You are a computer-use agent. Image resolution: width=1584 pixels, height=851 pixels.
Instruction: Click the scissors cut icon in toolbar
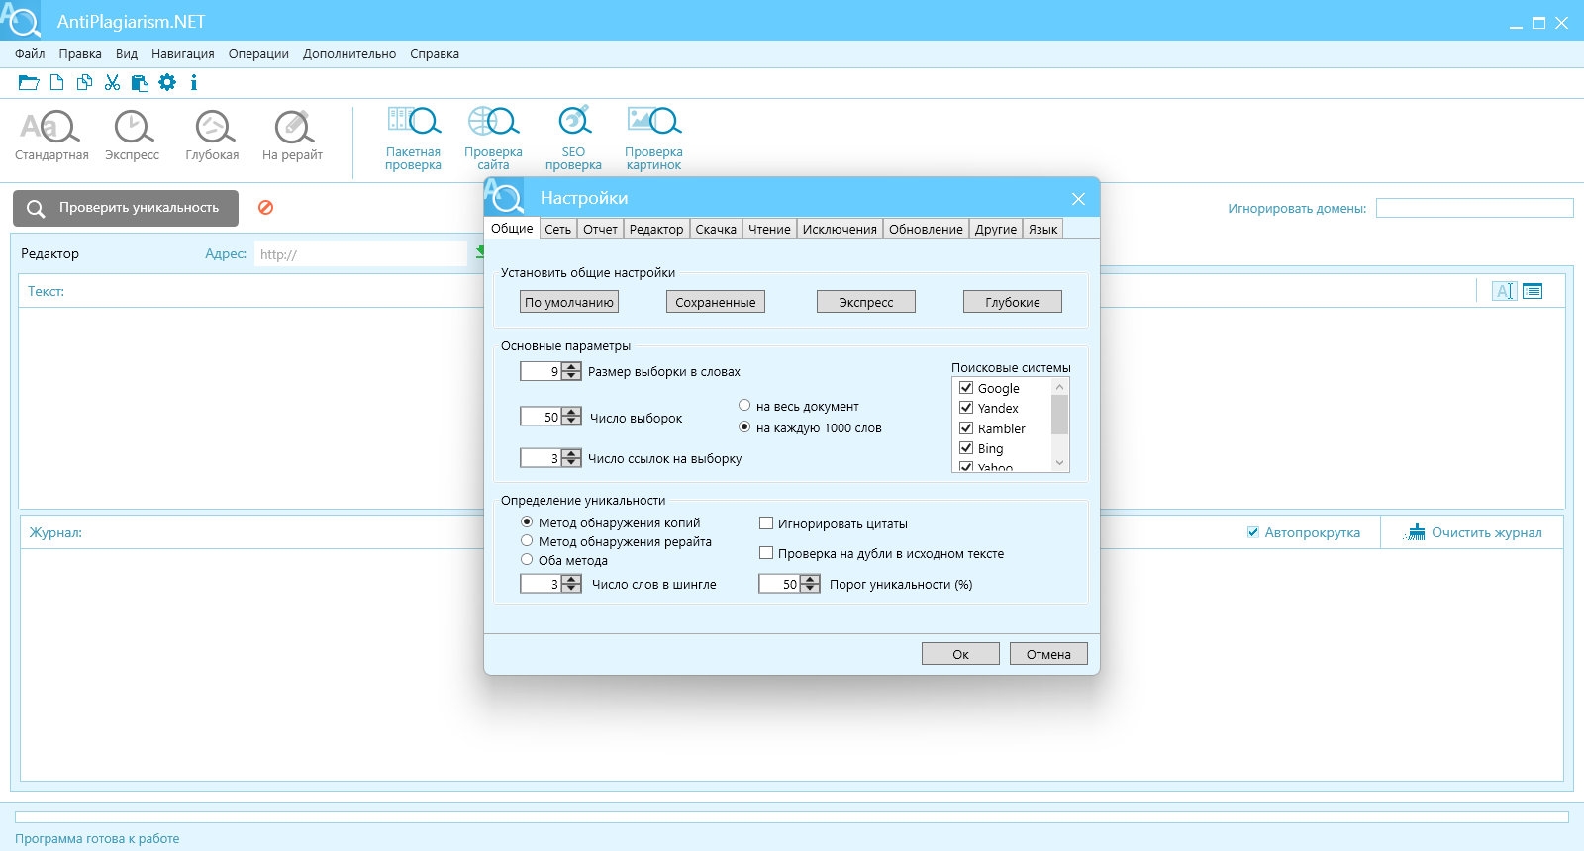[x=113, y=83]
